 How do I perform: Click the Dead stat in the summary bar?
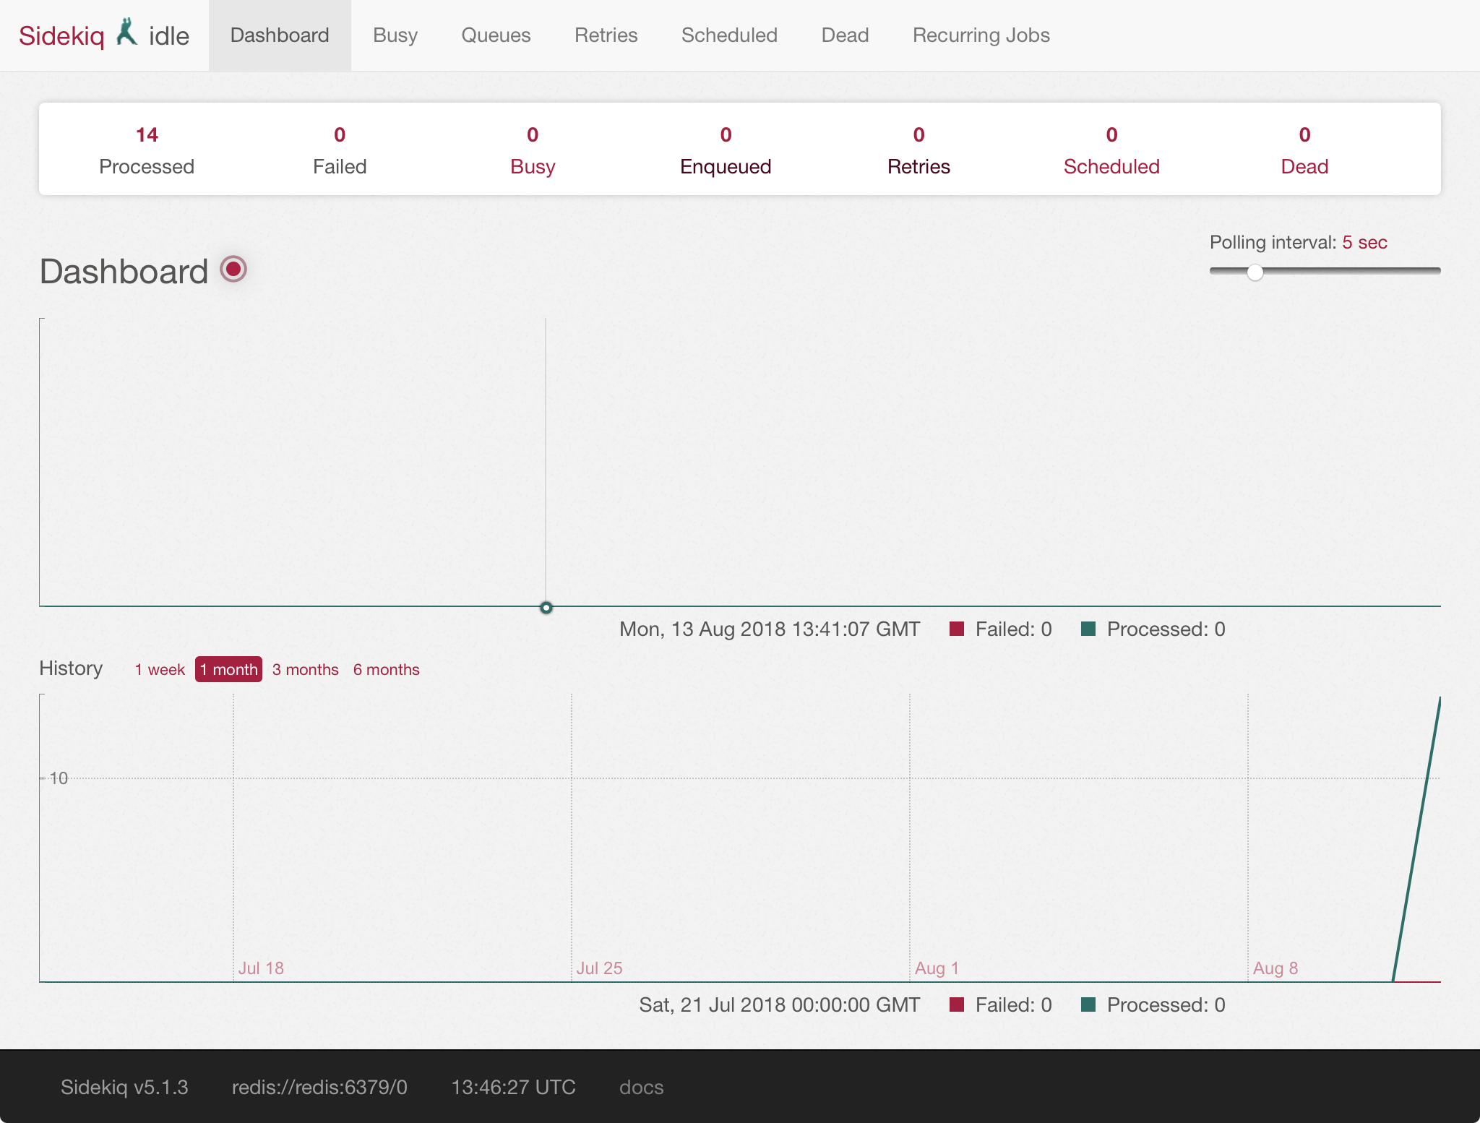tap(1304, 149)
